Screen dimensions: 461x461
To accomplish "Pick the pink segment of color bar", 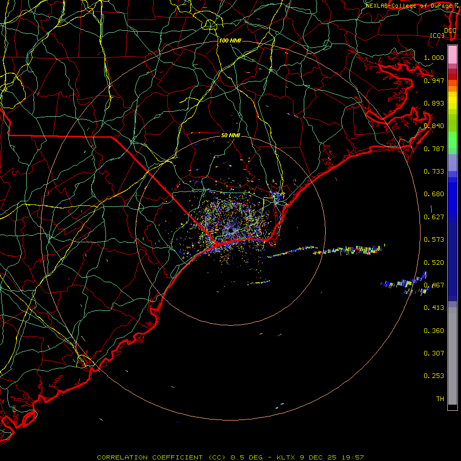I will [452, 55].
